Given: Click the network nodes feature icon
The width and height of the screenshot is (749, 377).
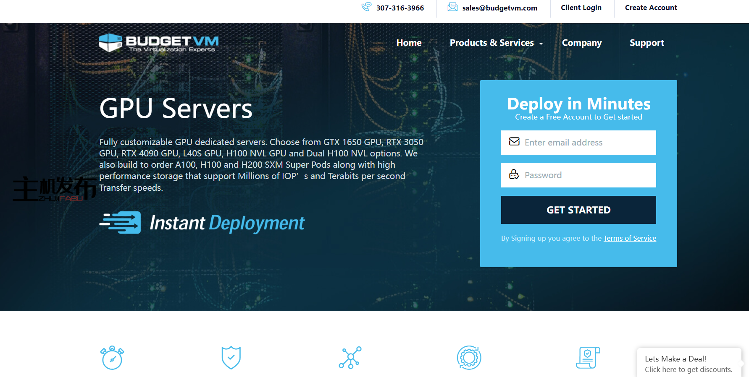Looking at the screenshot, I should (x=350, y=358).
